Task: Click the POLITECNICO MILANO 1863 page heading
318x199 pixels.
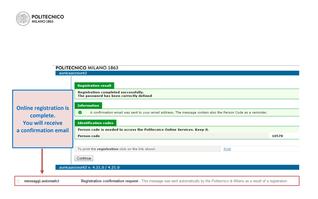Action: [87, 68]
